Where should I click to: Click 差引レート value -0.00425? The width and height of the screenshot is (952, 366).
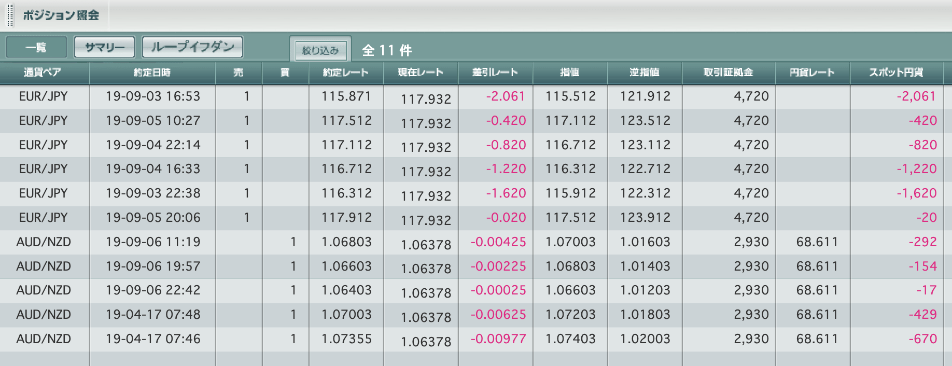[x=498, y=242]
